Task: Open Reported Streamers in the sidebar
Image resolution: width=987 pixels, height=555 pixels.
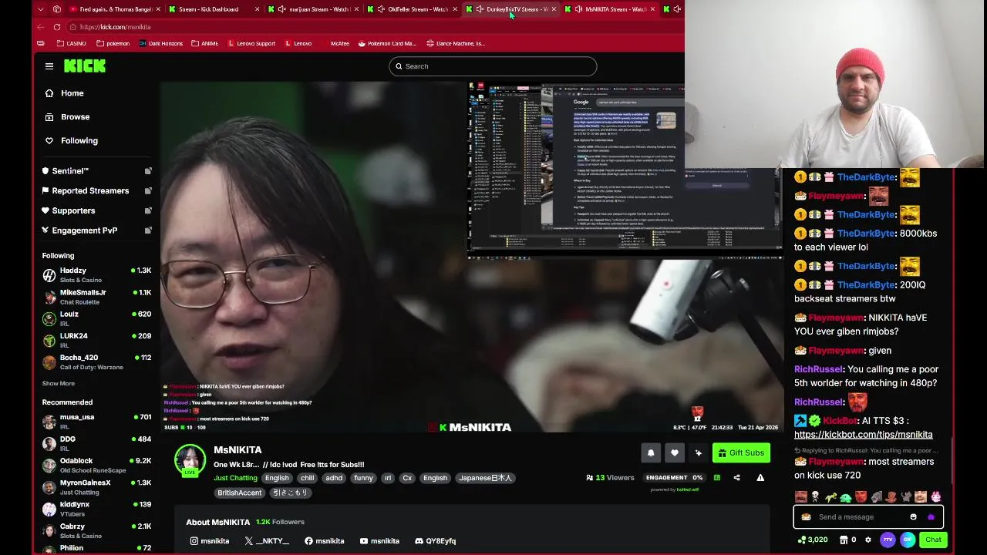Action: pyautogui.click(x=97, y=191)
